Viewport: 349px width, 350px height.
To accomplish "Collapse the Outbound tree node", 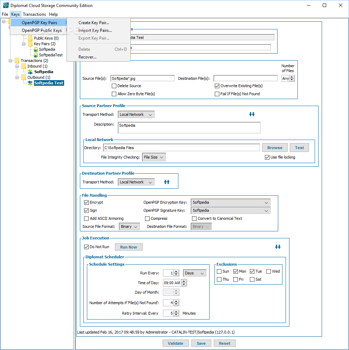I will (x=17, y=77).
